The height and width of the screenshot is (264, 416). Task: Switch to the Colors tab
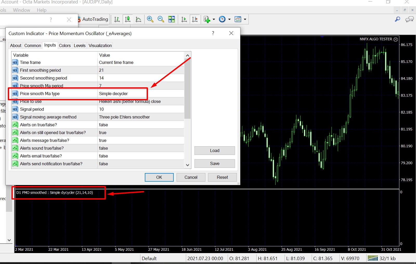[x=65, y=45]
